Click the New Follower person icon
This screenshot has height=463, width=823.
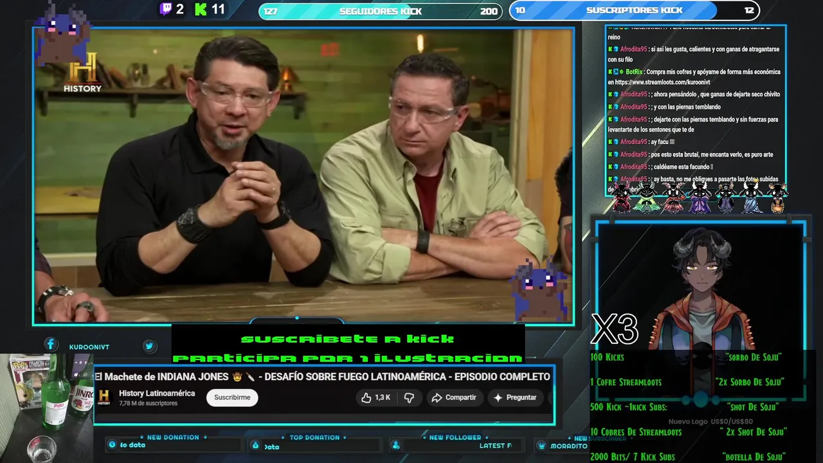395,445
